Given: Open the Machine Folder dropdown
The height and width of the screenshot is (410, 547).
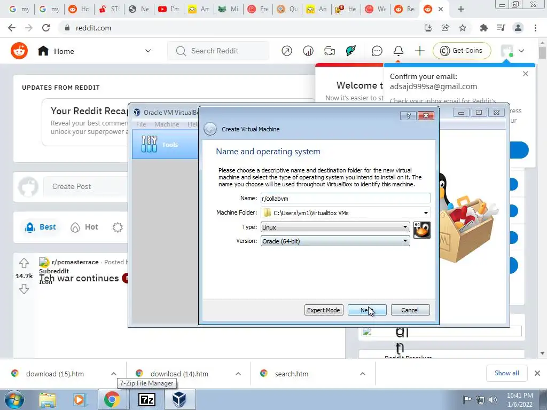Looking at the screenshot, I should 426,212.
